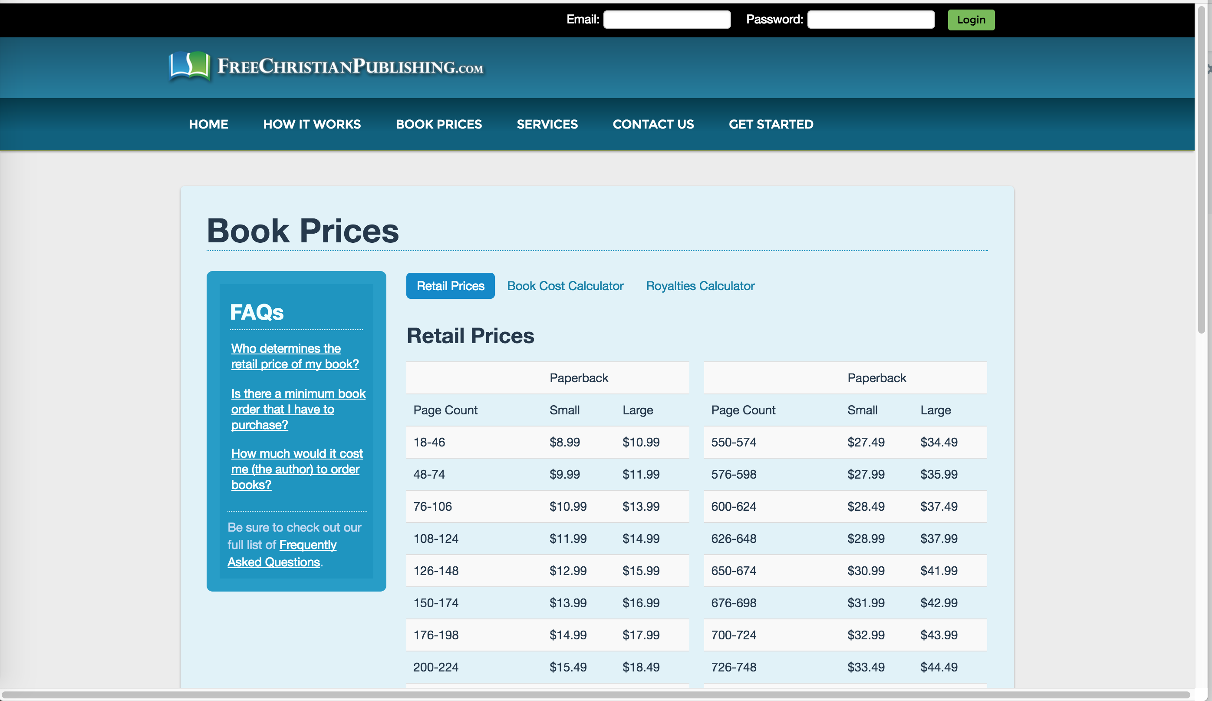Open the HOME menu item

pyautogui.click(x=208, y=124)
